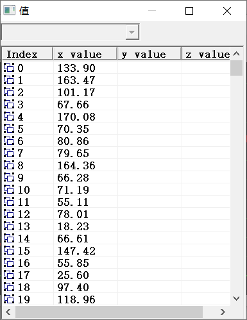The image size is (247, 320).
Task: Click the vertical scrollbar down arrow
Action: pos(236,298)
